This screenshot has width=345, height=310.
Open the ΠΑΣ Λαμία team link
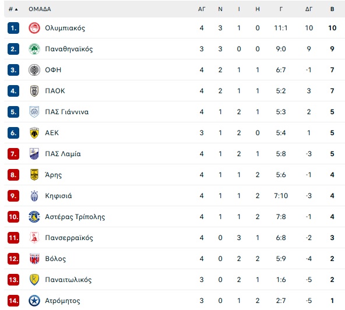click(x=63, y=154)
